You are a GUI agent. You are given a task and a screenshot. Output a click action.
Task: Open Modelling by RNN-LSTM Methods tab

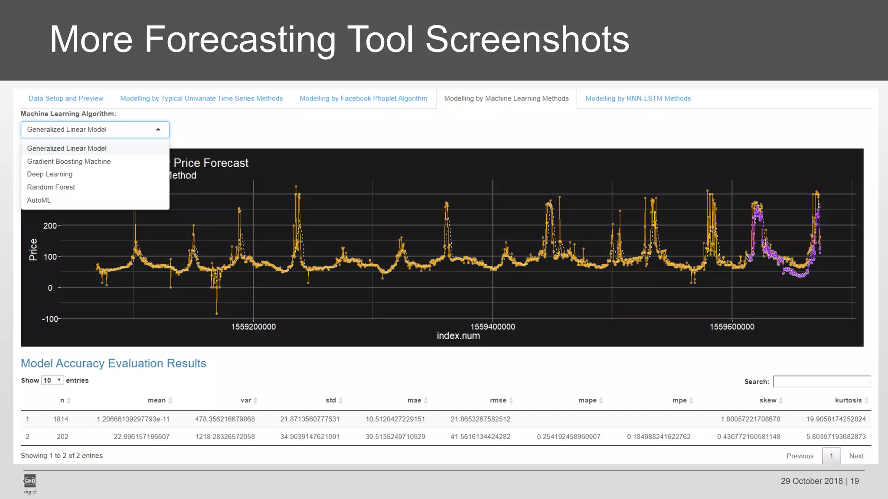pyautogui.click(x=638, y=99)
